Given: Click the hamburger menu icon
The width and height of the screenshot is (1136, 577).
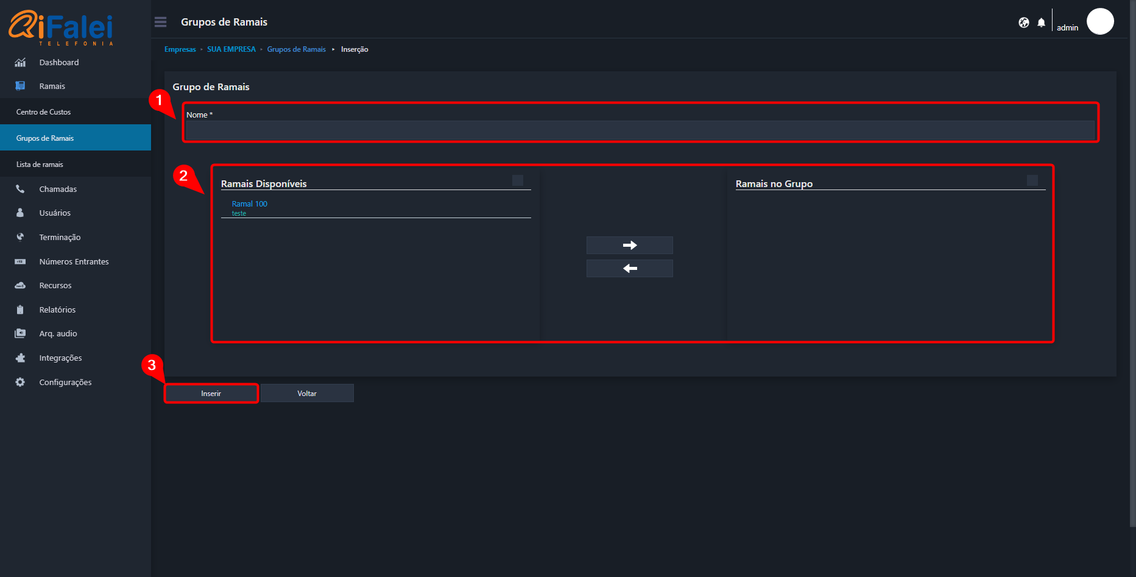Looking at the screenshot, I should [160, 22].
